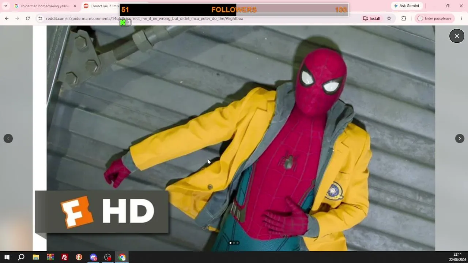Close the 'spiderman homecoming yellow' tab

point(75,6)
